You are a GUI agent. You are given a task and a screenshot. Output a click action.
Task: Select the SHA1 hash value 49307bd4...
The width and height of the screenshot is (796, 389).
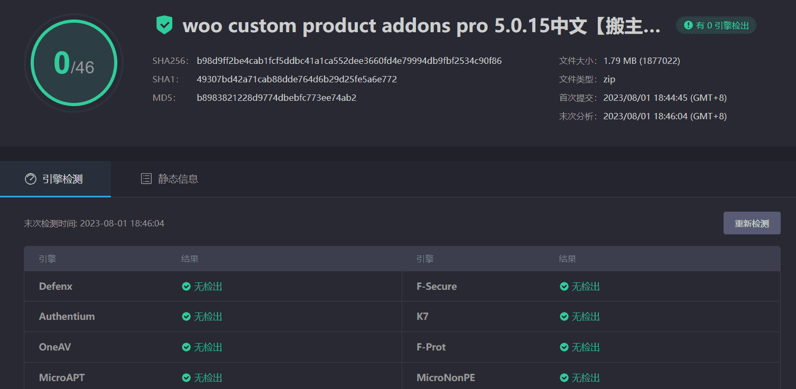297,79
